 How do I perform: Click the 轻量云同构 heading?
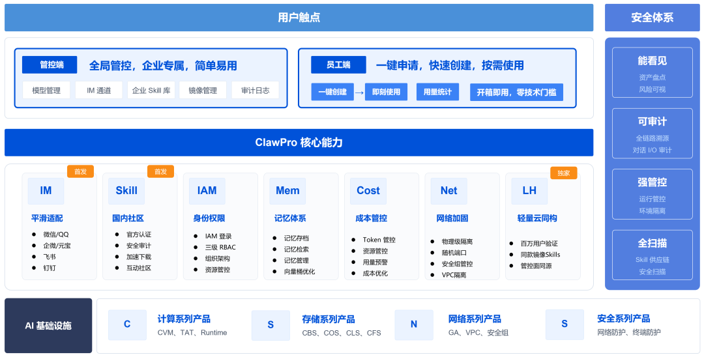pos(537,218)
